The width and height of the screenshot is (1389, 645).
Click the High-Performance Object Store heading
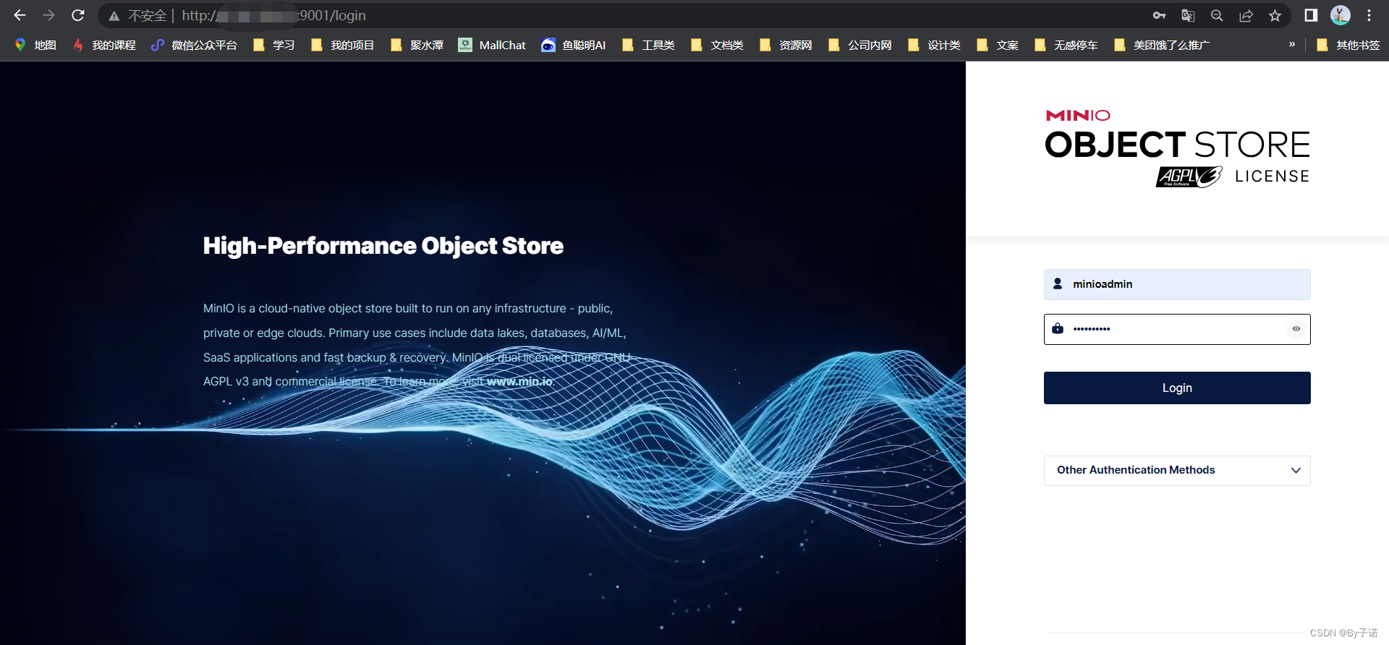click(383, 246)
